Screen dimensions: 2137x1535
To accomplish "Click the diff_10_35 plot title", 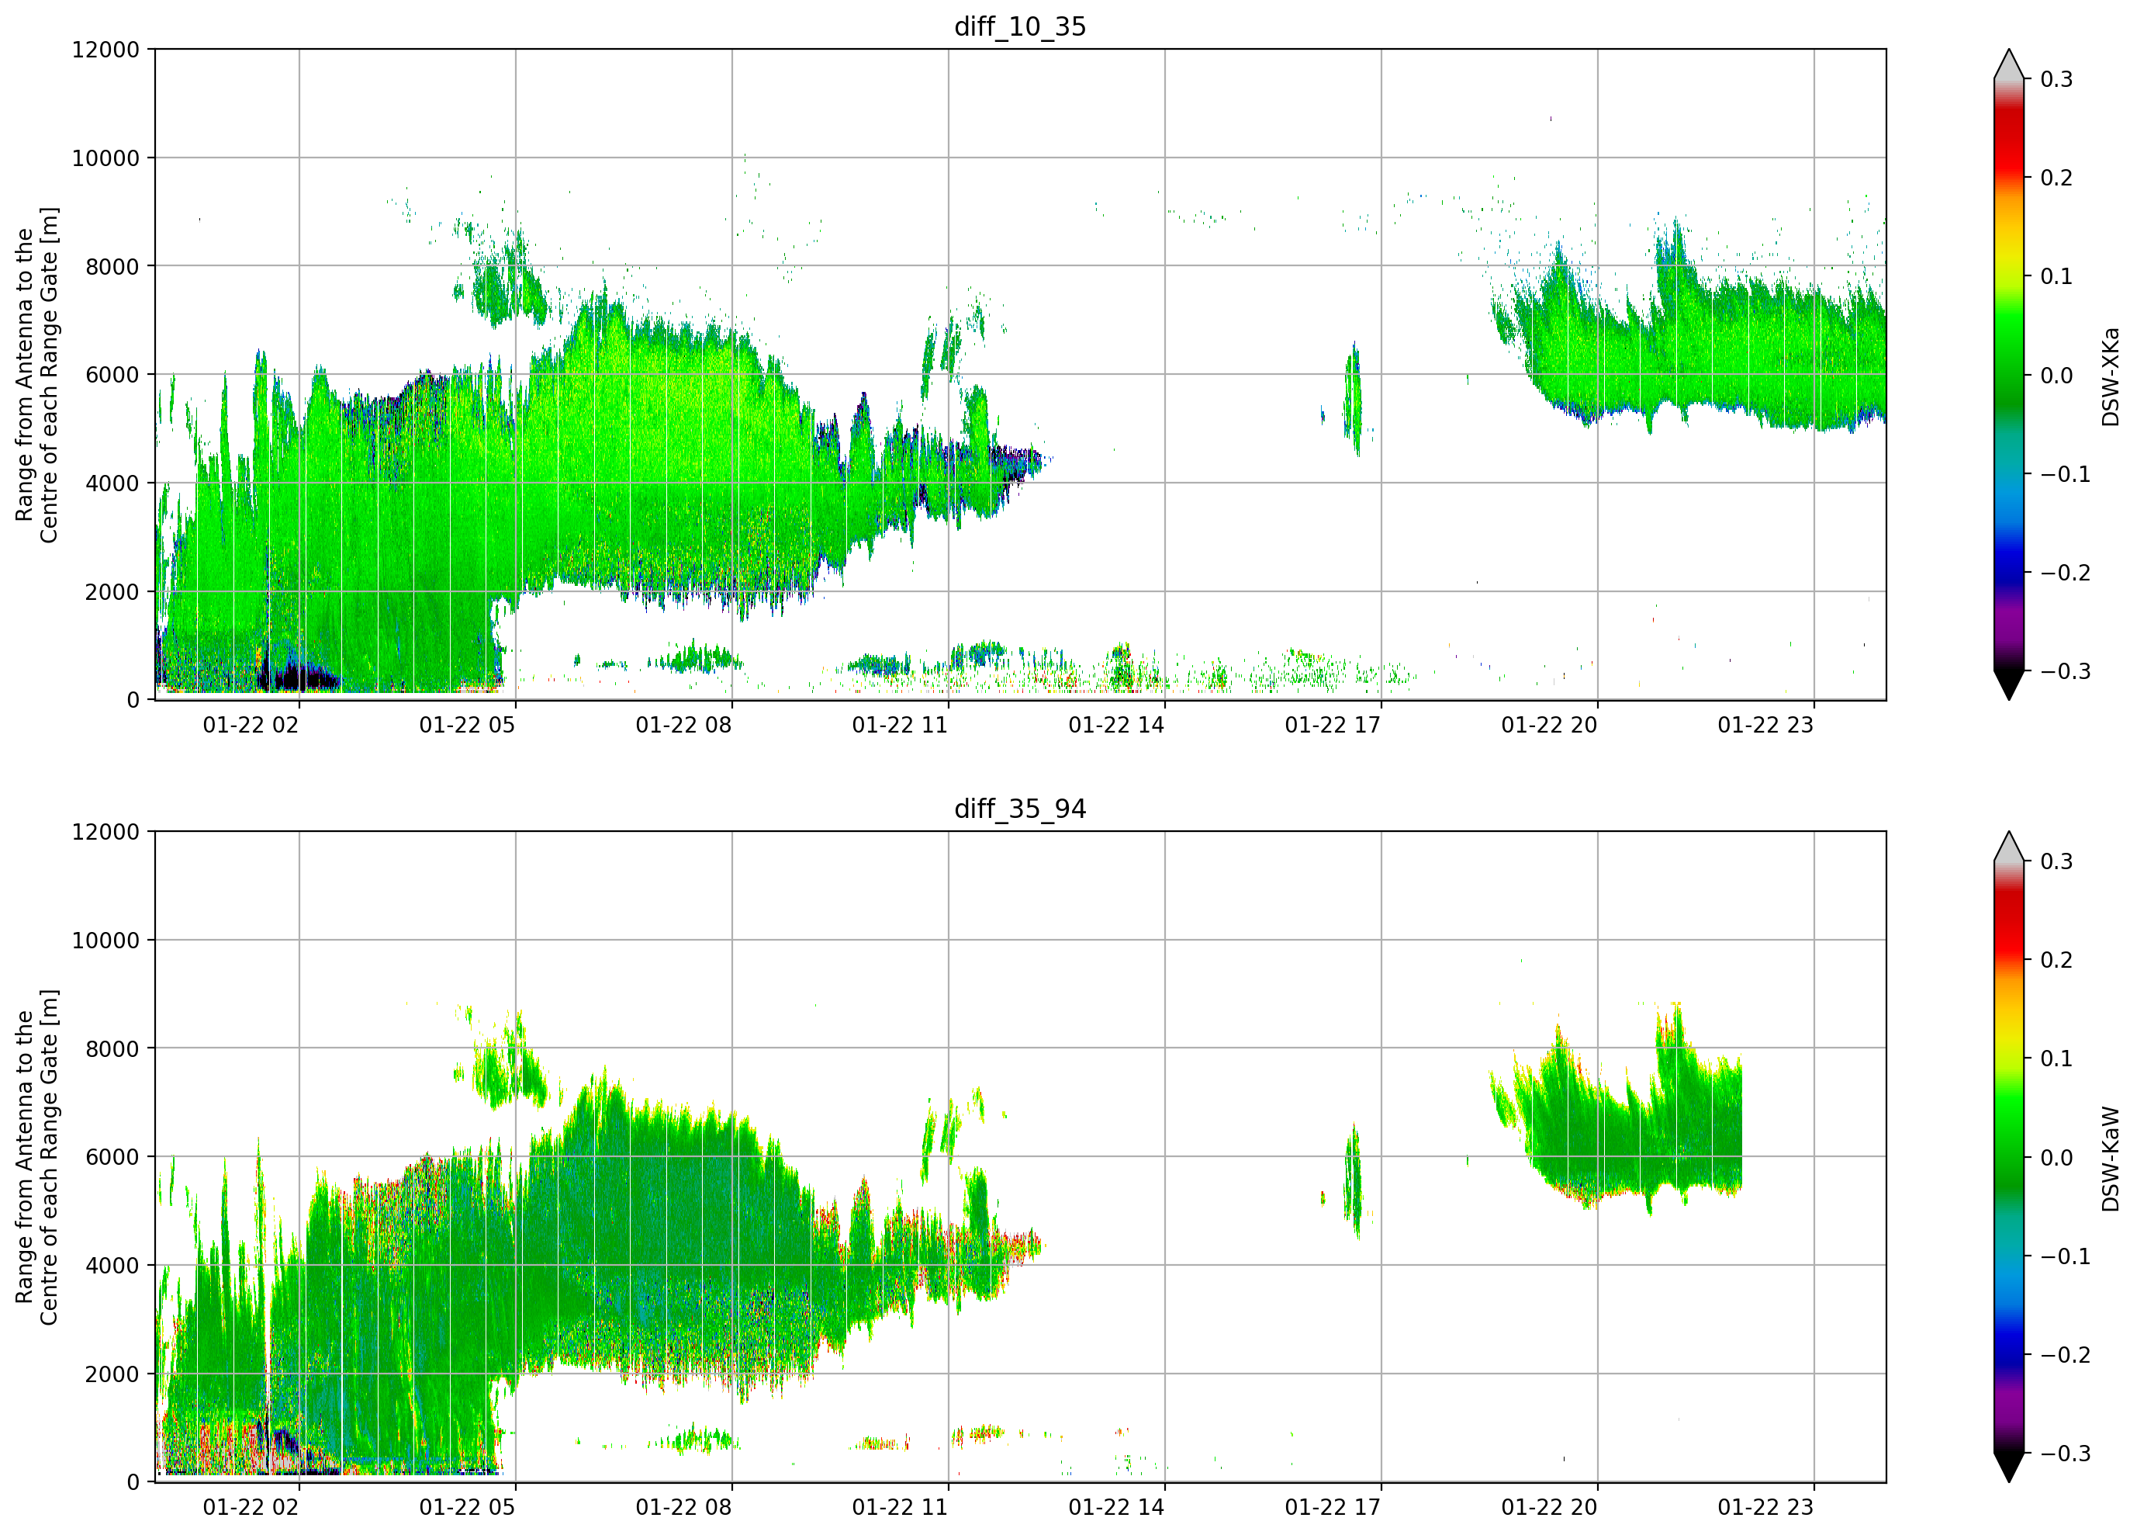I will (x=1021, y=26).
